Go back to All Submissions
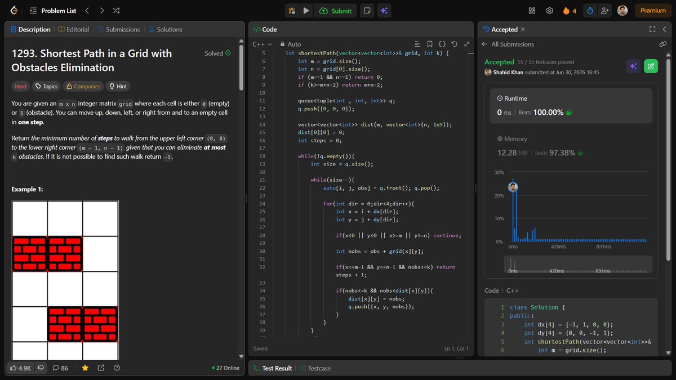Screen dimensions: 676x380 tap(508, 44)
